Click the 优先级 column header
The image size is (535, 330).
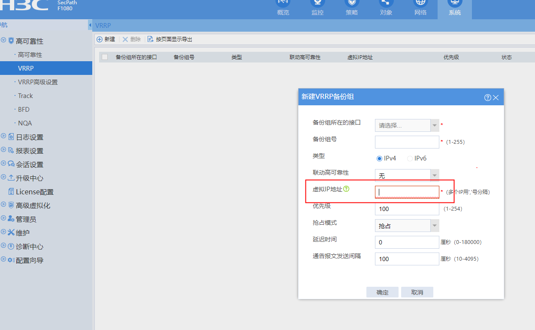[451, 57]
